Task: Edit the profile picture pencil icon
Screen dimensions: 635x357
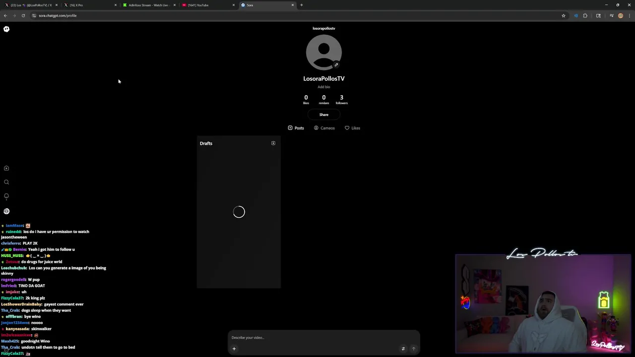Action: point(336,64)
